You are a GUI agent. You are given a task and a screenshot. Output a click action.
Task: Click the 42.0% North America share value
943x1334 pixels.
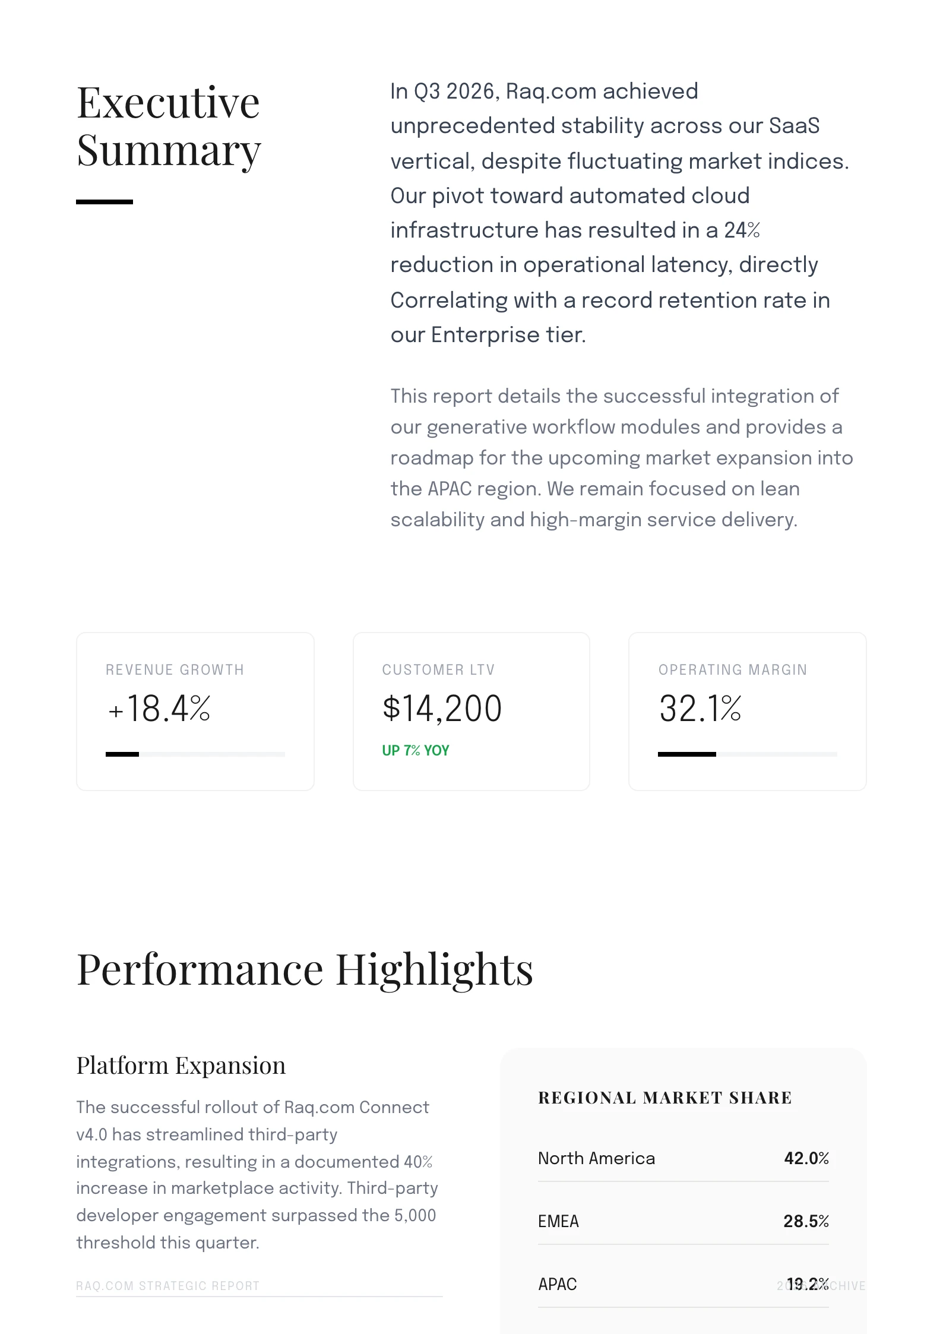806,1158
